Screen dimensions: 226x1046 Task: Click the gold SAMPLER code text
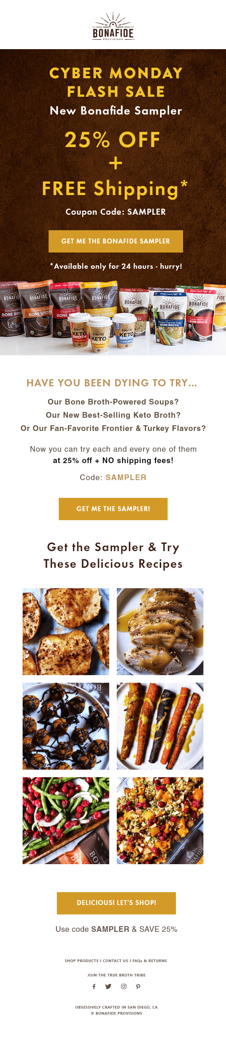point(126,477)
